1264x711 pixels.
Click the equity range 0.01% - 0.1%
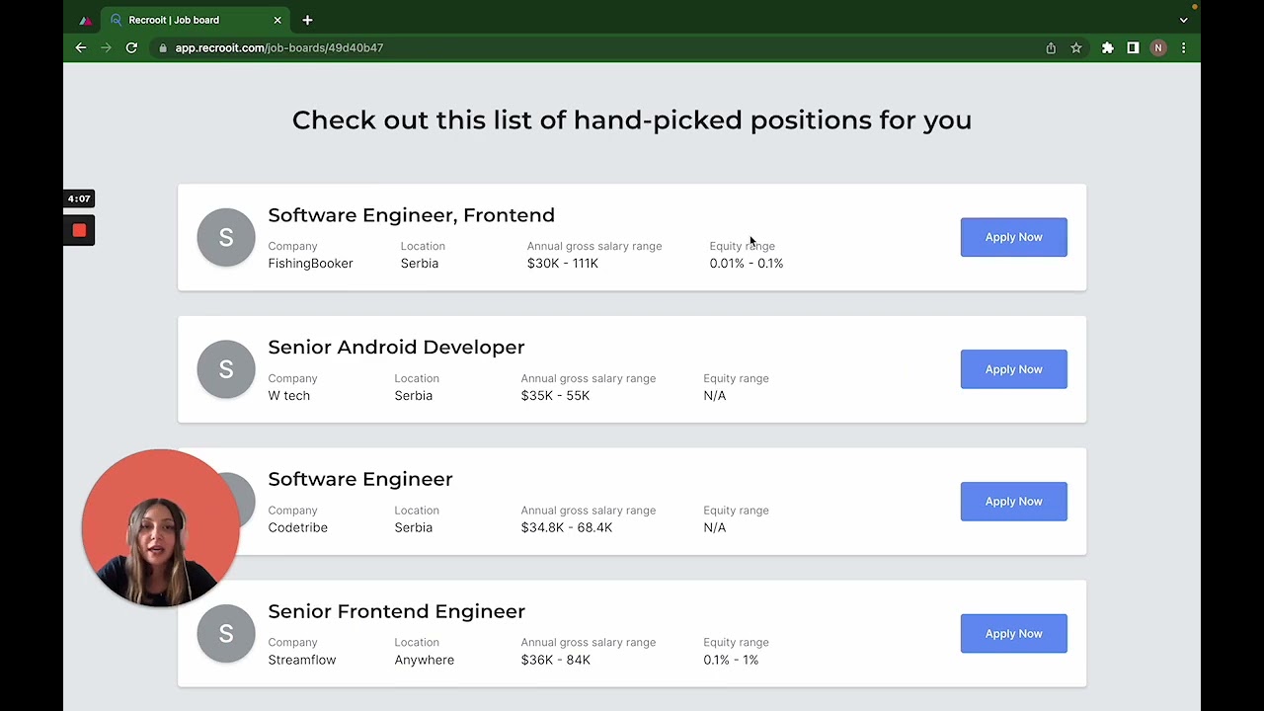tap(746, 264)
